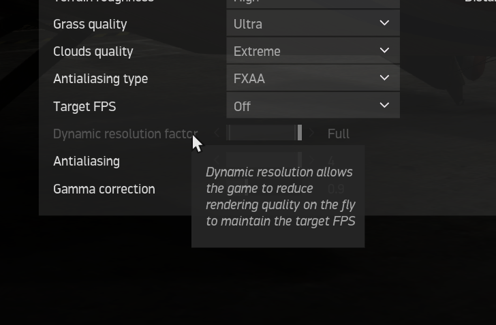496x325 pixels.
Task: Click the chevron on the FXAA dropdown
Action: click(x=384, y=78)
